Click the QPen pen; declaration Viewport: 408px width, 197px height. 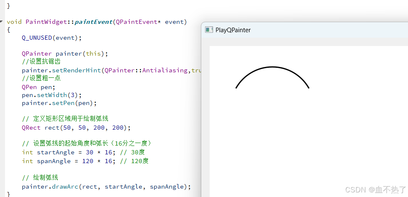coord(38,87)
